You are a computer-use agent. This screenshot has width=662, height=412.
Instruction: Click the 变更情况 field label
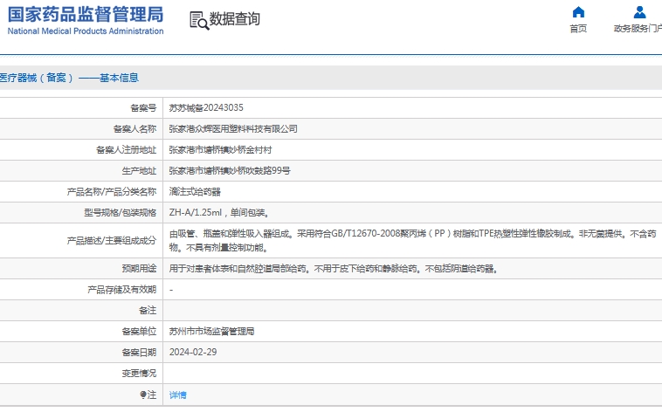[x=140, y=374]
